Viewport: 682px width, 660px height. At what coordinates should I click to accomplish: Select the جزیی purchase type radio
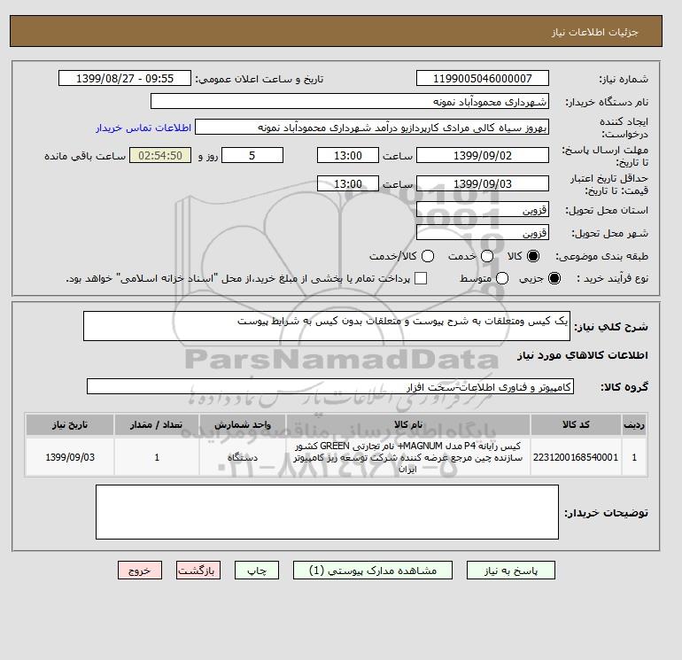[x=554, y=278]
